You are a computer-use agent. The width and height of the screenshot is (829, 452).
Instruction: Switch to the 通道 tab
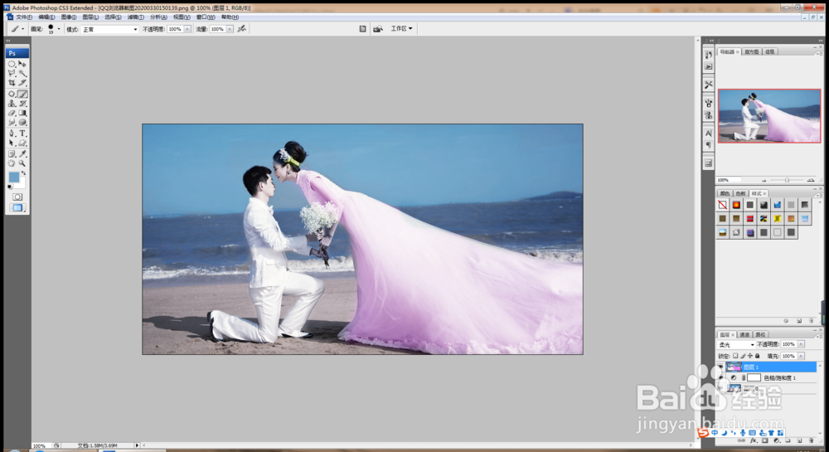point(744,334)
